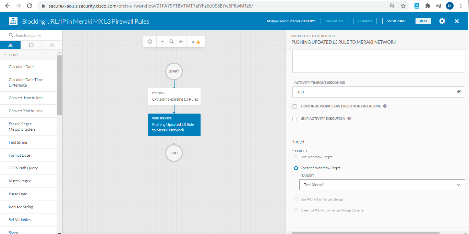This screenshot has width=469, height=234.
Task: Click properties panel horizontal scrollbar
Action: point(365,233)
